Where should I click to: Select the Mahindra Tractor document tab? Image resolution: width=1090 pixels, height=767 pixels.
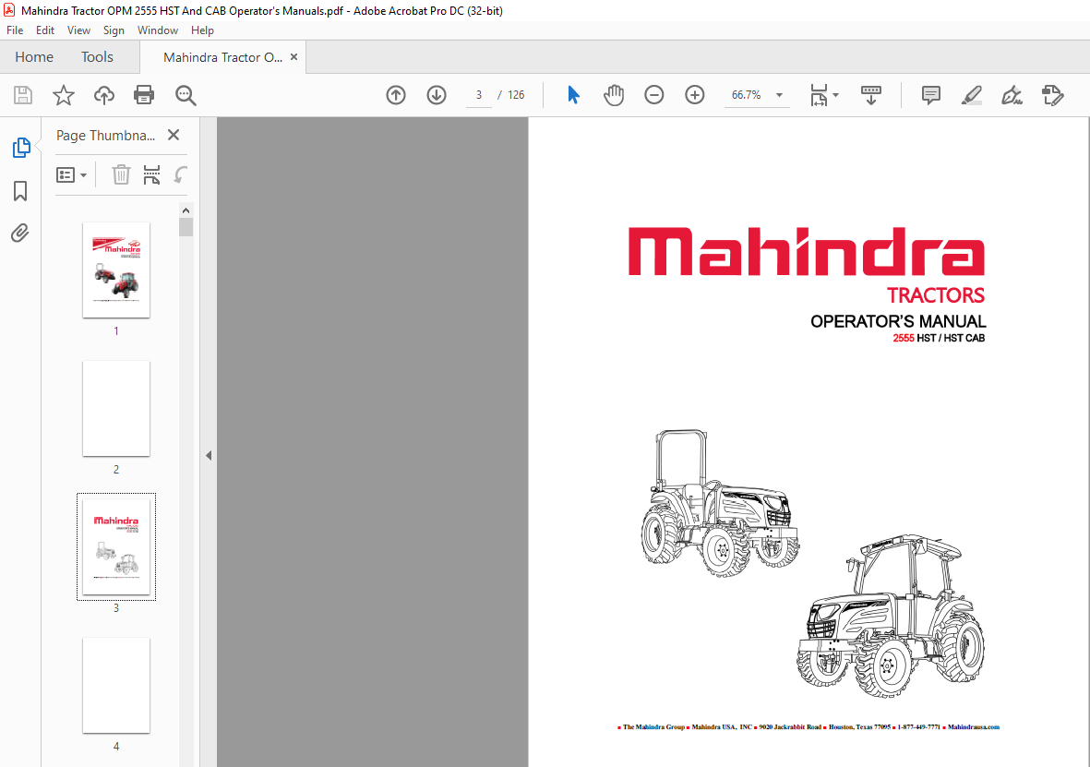(222, 58)
